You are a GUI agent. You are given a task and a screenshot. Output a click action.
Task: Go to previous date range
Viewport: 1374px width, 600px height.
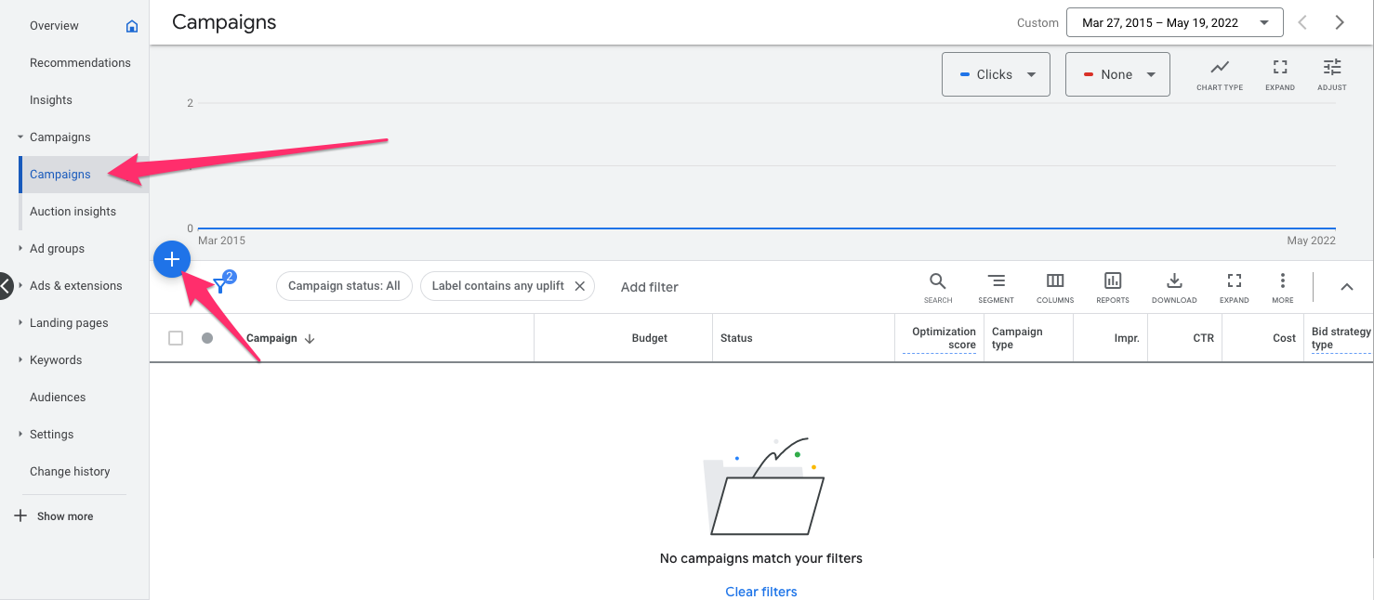1302,22
